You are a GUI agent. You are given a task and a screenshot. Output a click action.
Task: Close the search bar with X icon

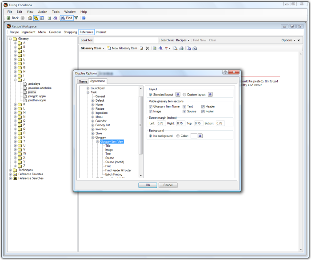click(x=299, y=40)
